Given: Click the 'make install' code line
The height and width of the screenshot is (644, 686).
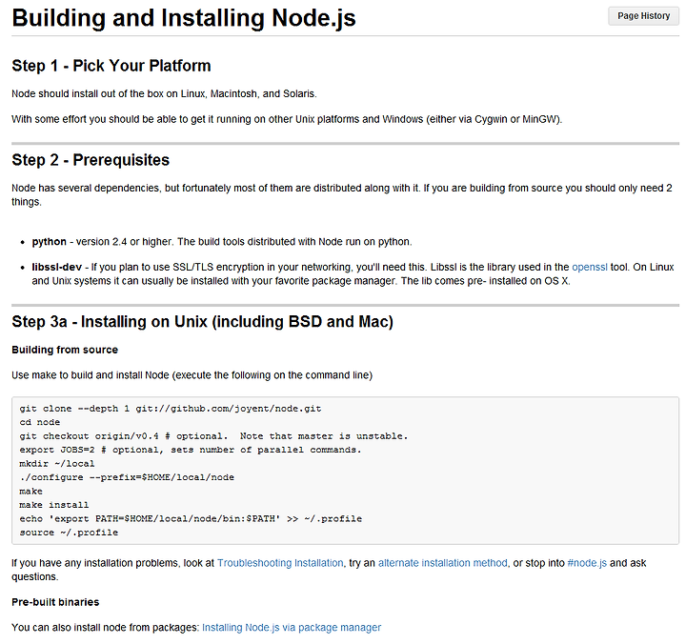Looking at the screenshot, I should point(53,505).
